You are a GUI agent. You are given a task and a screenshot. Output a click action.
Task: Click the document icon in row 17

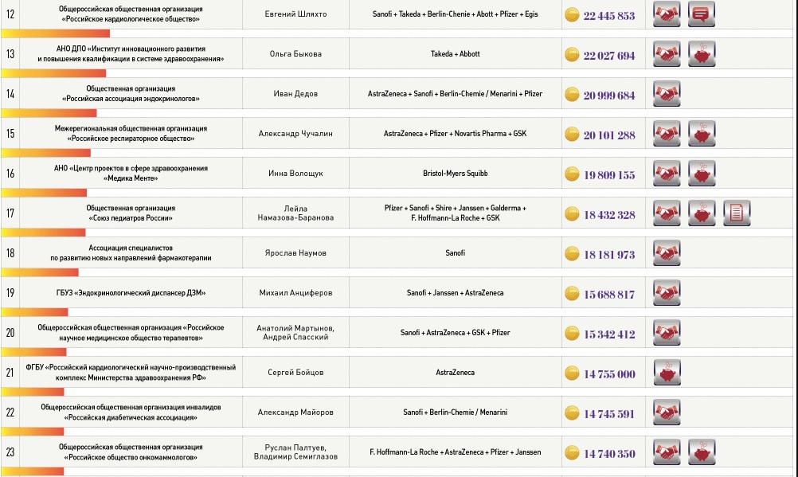coord(737,213)
